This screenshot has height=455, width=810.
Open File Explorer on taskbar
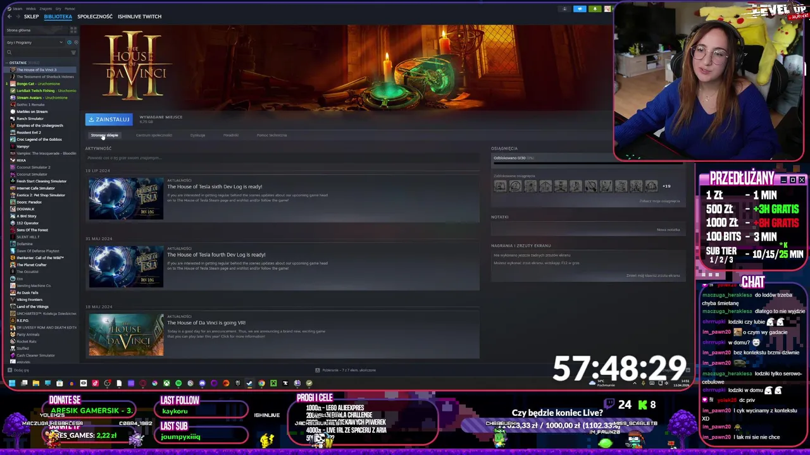pos(35,383)
